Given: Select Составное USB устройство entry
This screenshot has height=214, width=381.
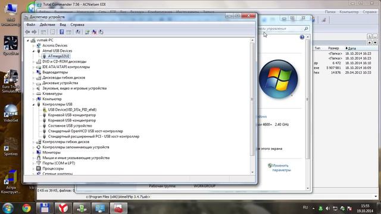Looking at the screenshot, I should click(70, 125).
